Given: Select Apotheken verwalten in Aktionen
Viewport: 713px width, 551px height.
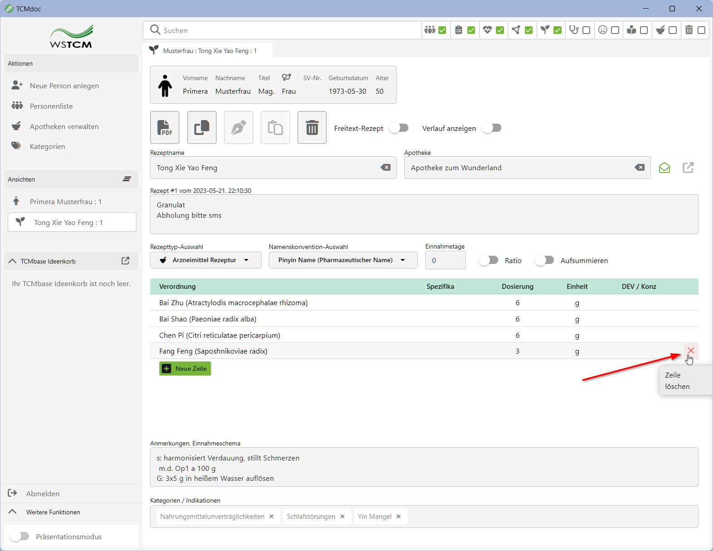Looking at the screenshot, I should [64, 127].
